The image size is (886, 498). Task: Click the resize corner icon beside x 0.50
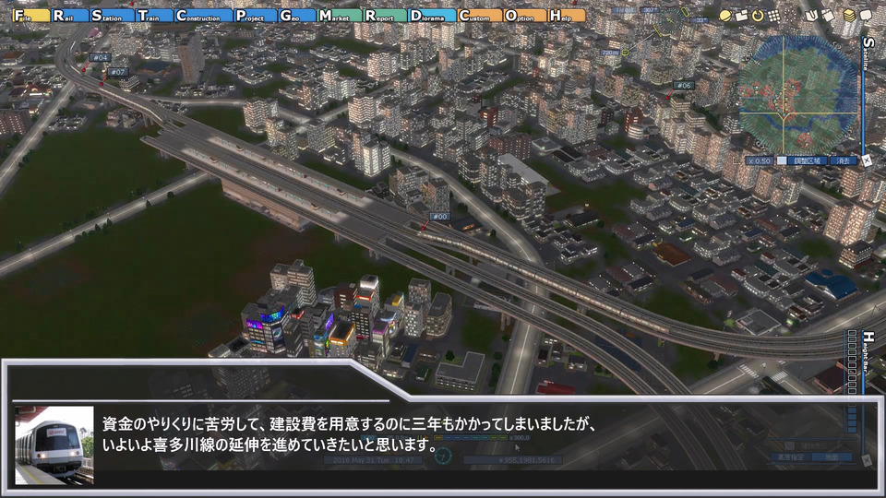pos(736,160)
